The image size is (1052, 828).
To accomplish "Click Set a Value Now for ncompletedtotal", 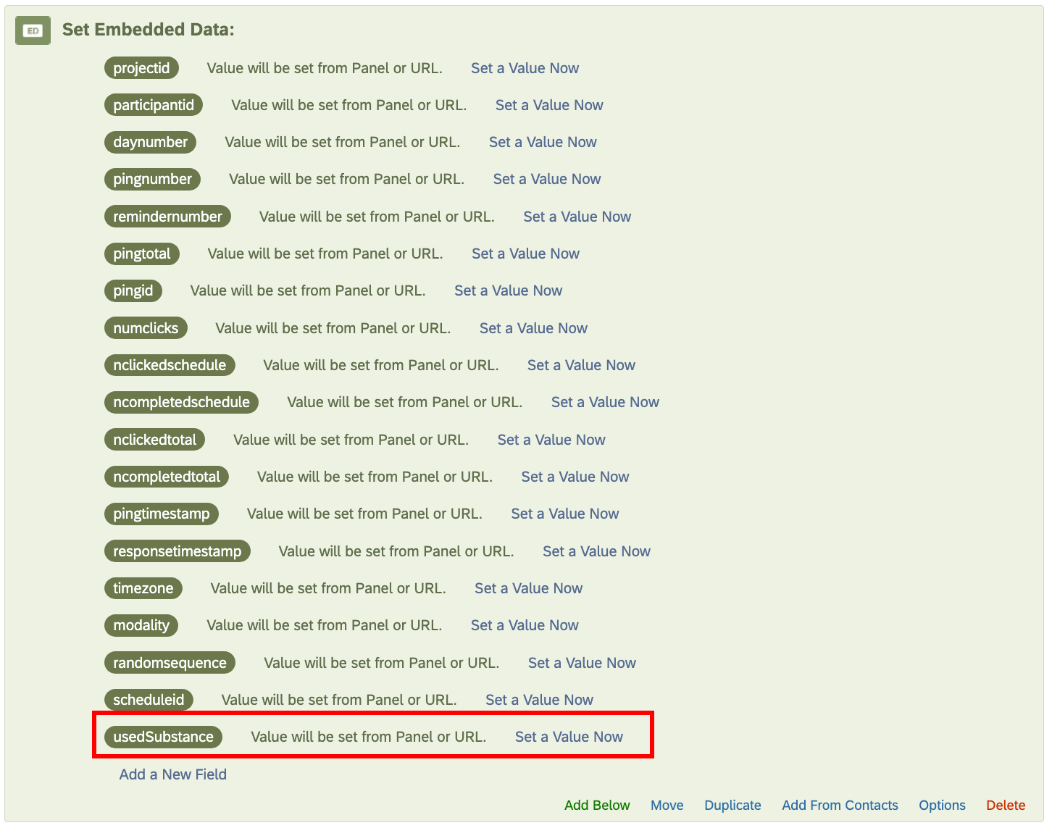I will (x=575, y=476).
